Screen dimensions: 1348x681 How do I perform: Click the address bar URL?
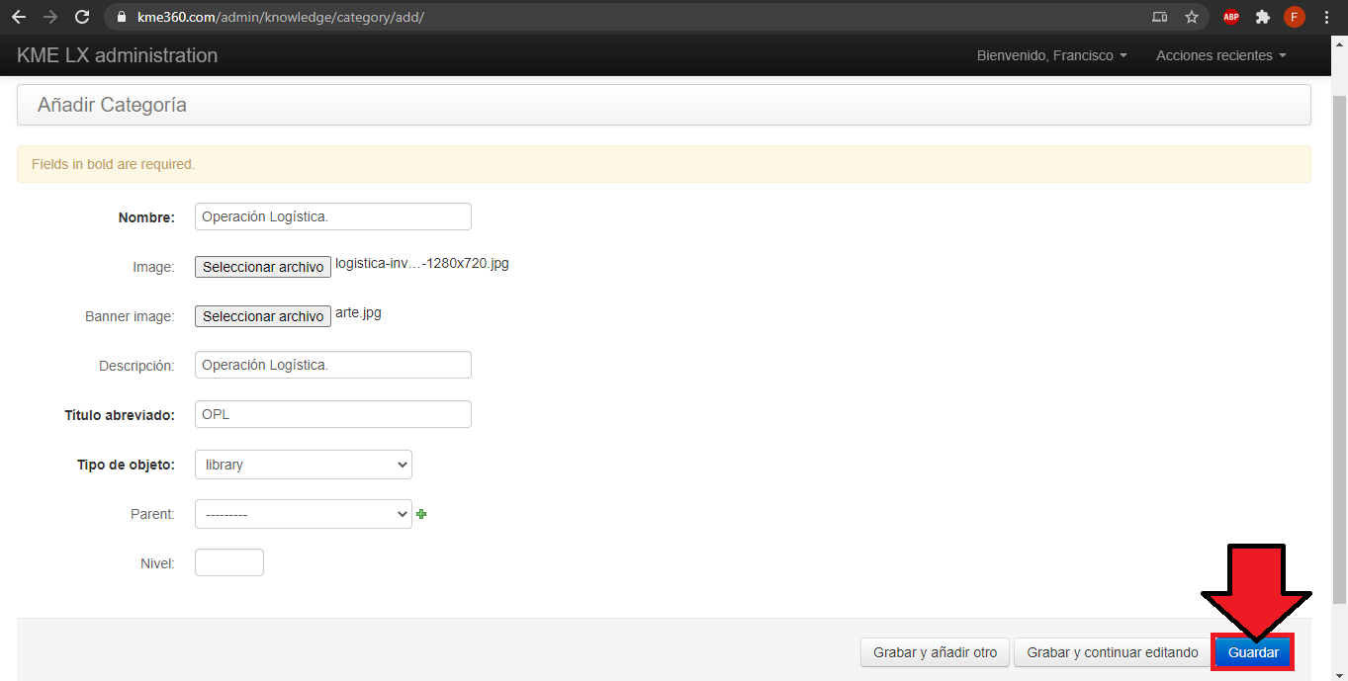click(x=280, y=17)
